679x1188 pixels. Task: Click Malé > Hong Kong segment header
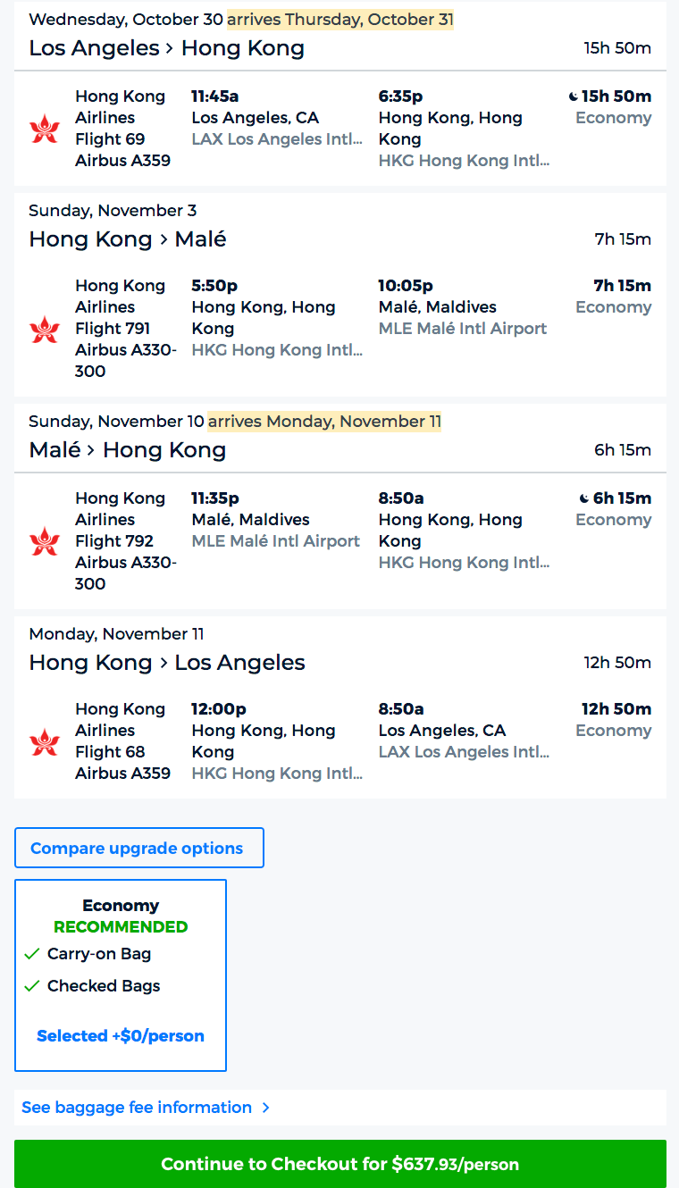pyautogui.click(x=128, y=450)
